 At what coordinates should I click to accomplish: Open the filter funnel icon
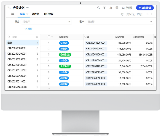(104, 8)
